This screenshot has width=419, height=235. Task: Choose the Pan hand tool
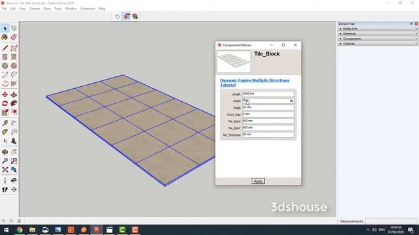pyautogui.click(x=14, y=152)
